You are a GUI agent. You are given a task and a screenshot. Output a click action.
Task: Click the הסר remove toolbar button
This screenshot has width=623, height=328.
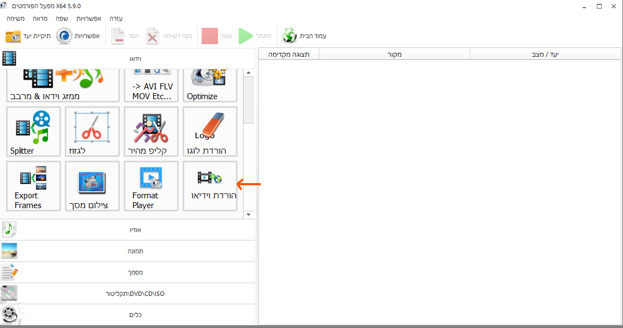tap(125, 36)
